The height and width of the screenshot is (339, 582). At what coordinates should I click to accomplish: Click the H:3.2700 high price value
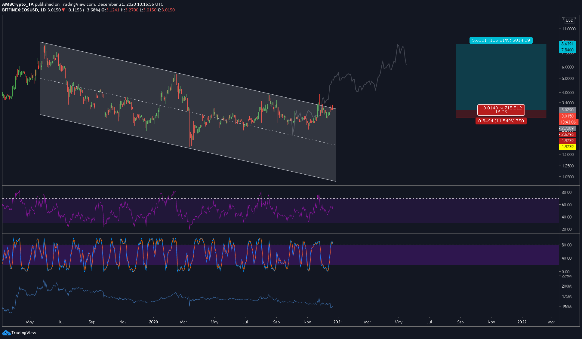129,10
